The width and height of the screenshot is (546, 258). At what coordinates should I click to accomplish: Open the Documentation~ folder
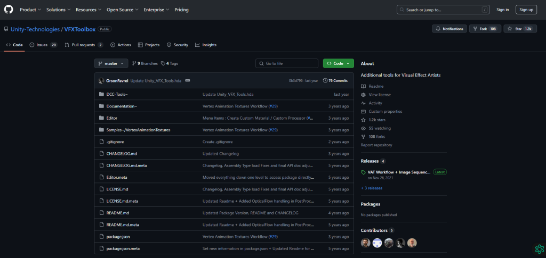(x=122, y=106)
